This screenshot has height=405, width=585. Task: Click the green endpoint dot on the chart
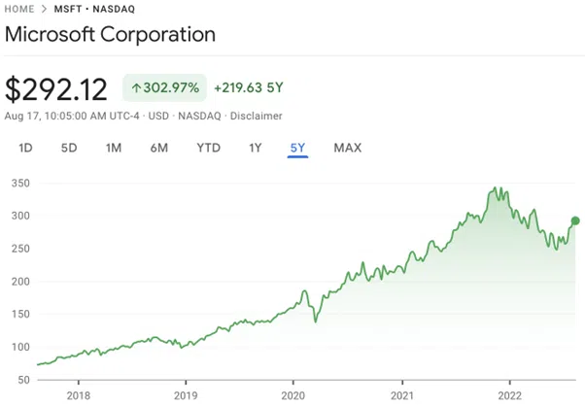click(x=575, y=221)
